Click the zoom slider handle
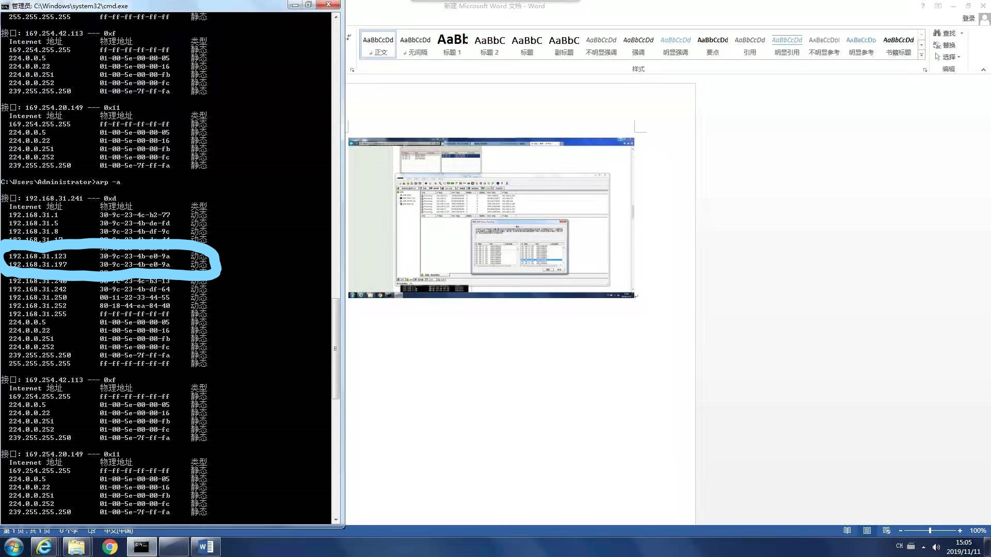This screenshot has width=991, height=557. [x=930, y=531]
